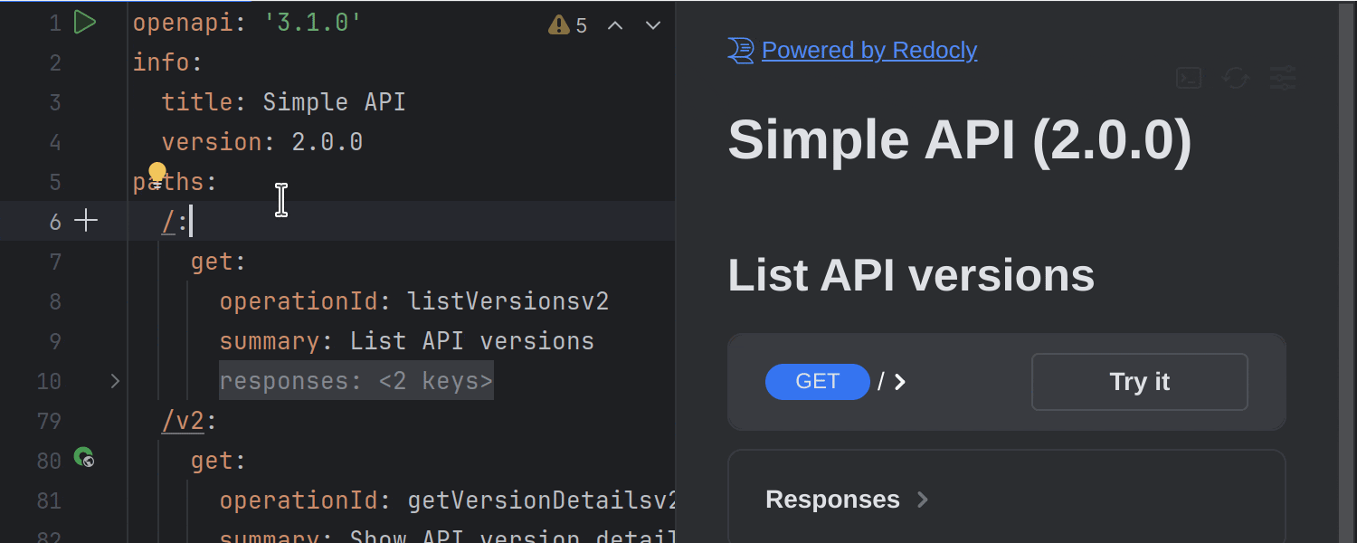
Task: Click the plus icon in the gutter of line 6
Action: pyautogui.click(x=86, y=220)
